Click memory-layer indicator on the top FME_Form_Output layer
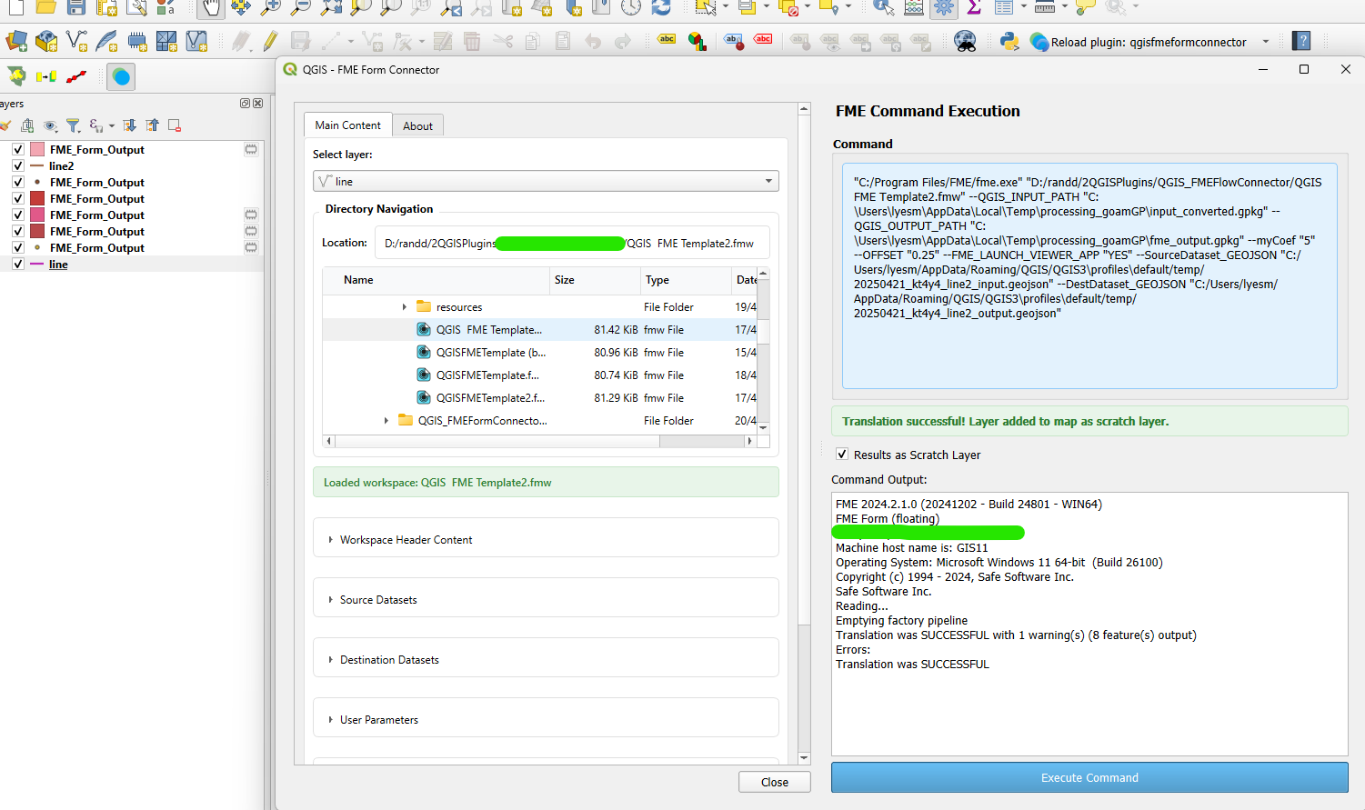 (x=251, y=149)
